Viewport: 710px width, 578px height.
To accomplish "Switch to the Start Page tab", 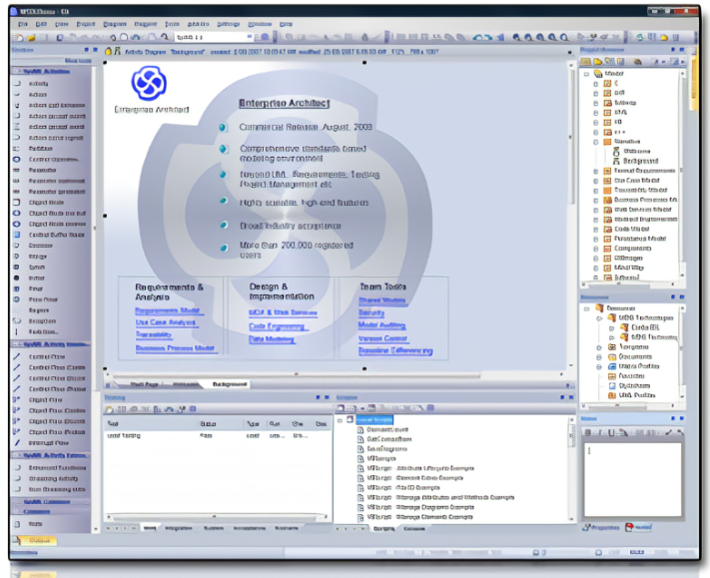I will (144, 384).
